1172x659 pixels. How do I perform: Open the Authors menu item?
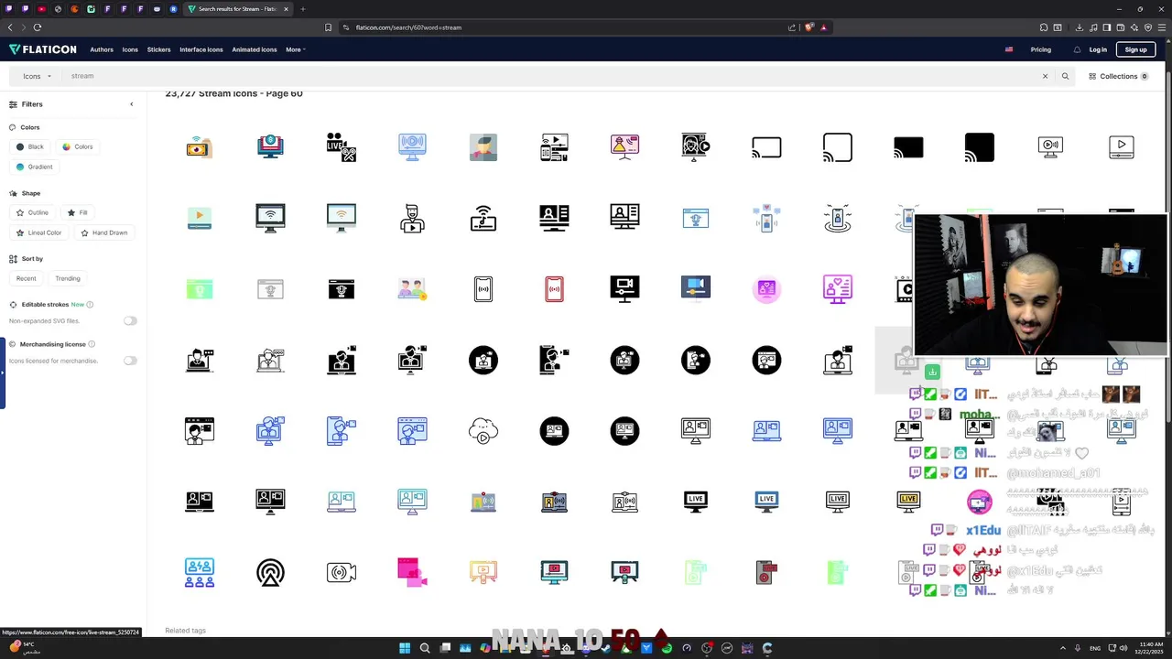102,49
